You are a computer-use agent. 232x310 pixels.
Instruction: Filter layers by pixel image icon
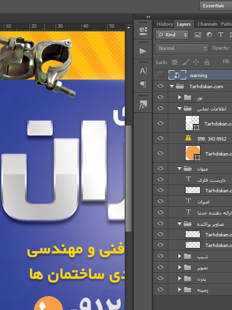198,35
